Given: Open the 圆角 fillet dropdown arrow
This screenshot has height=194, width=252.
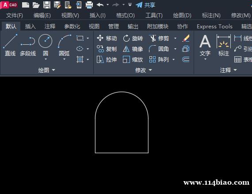Looking at the screenshot, I should click(175, 49).
